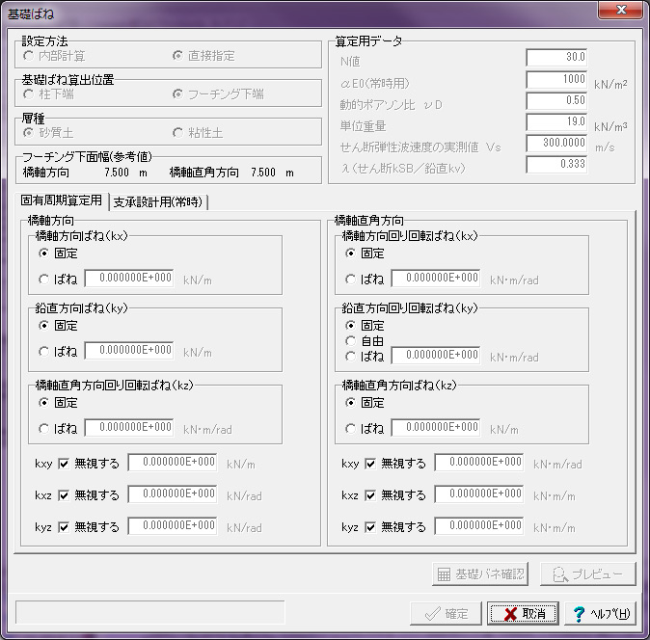The width and height of the screenshot is (650, 640).
Task: Click kxy value field in 橋軸方向 group
Action: tap(173, 463)
